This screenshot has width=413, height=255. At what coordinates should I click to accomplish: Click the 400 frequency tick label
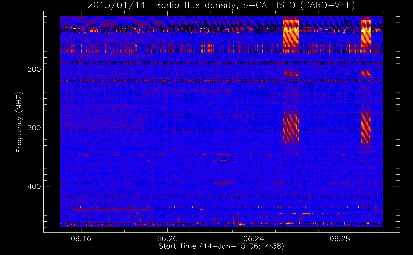pos(34,186)
